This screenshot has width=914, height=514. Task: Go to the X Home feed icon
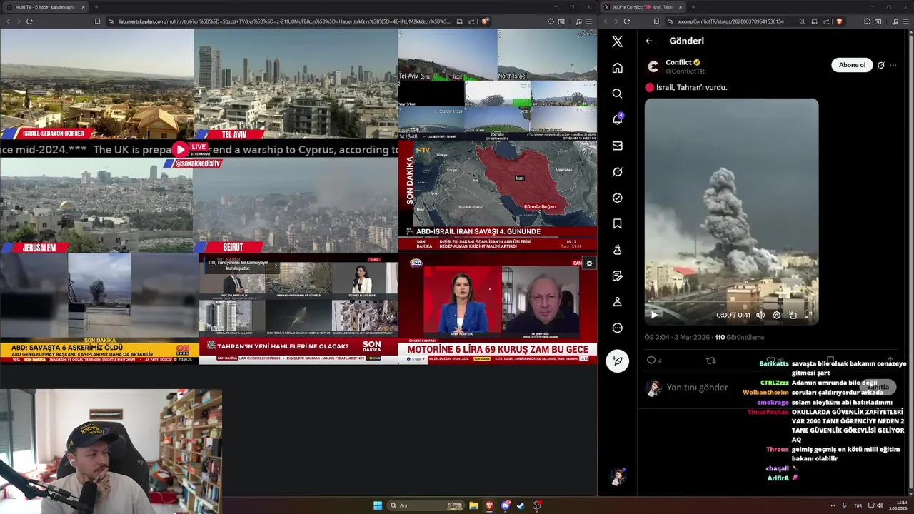click(x=618, y=68)
